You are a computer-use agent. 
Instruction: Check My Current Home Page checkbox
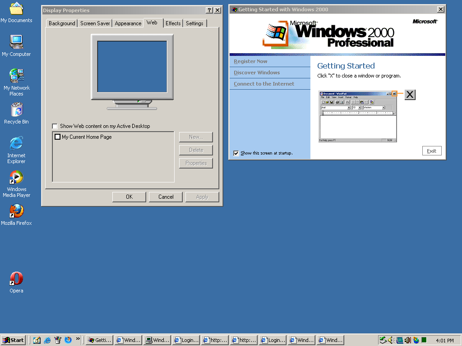57,137
